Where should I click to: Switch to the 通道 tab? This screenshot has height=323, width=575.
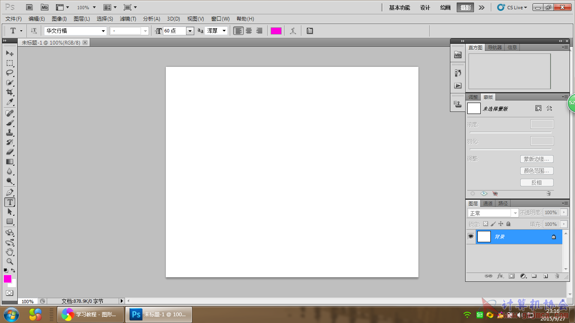[x=488, y=204]
